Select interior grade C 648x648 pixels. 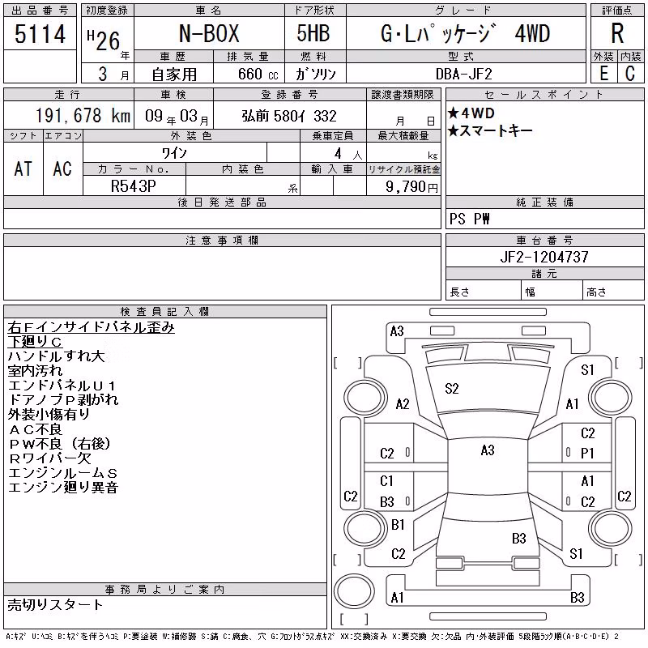click(x=630, y=74)
